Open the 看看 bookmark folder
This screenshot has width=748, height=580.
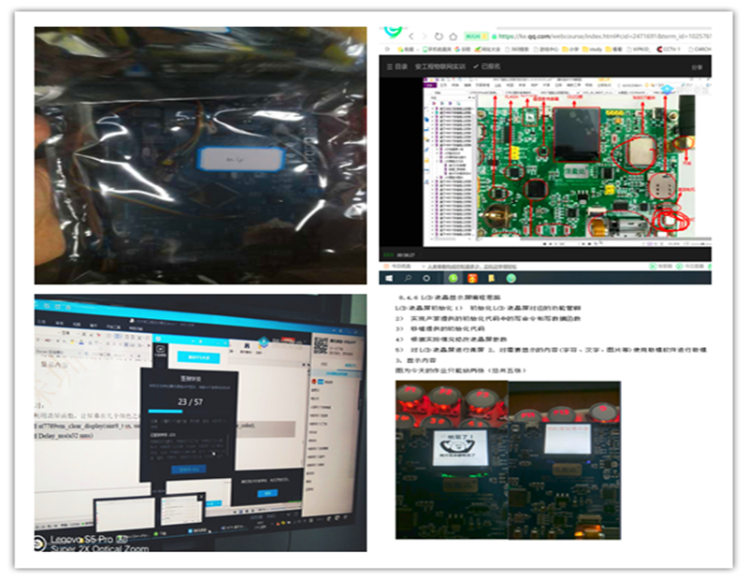click(614, 50)
